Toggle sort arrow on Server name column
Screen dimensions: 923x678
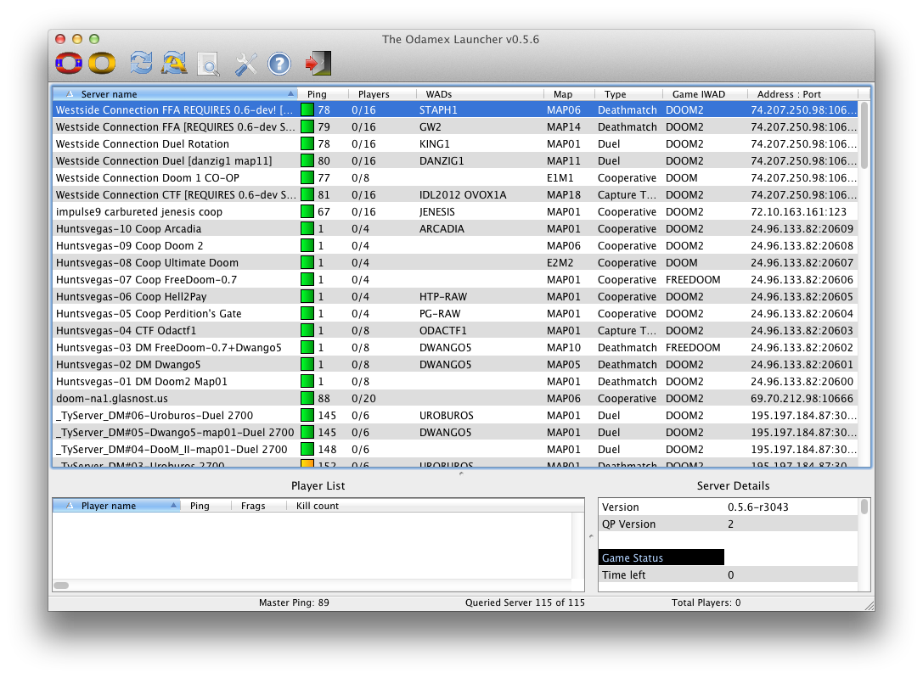pos(291,94)
